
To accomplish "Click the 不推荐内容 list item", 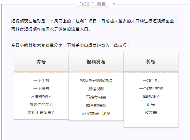I will click(x=96, y=97).
